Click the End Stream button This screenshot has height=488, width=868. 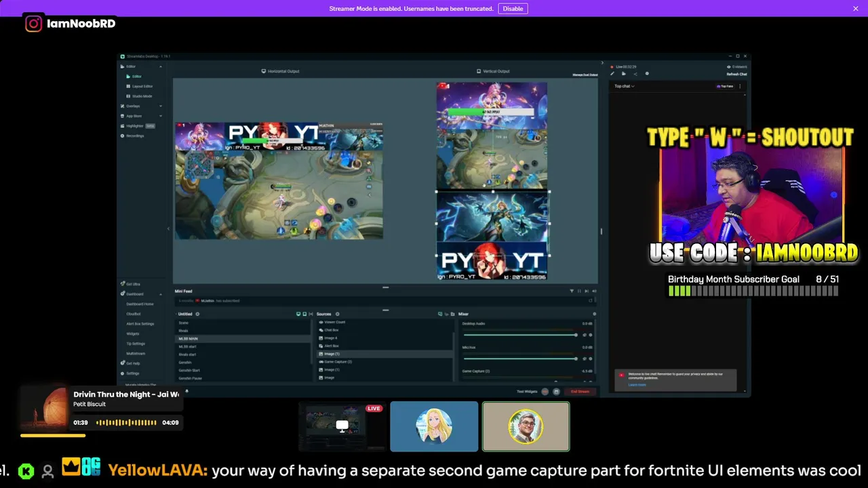580,391
